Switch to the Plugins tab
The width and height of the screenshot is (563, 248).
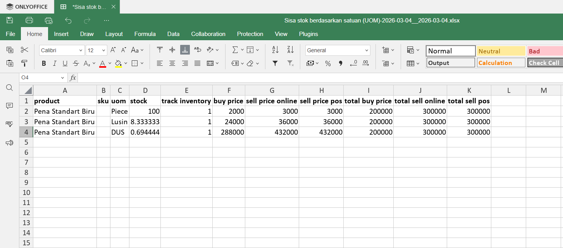tap(308, 34)
